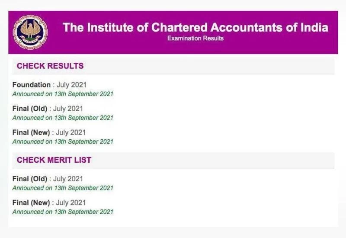Open Final (New) link under Merit List
This screenshot has width=346, height=238.
coord(31,203)
